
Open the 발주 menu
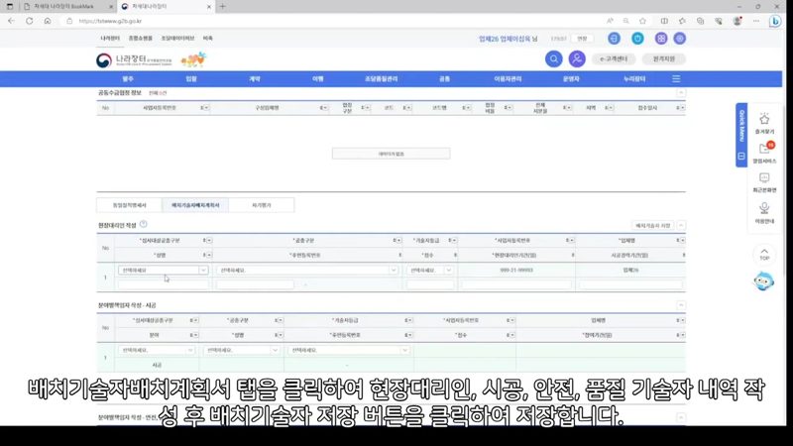pyautogui.click(x=128, y=79)
